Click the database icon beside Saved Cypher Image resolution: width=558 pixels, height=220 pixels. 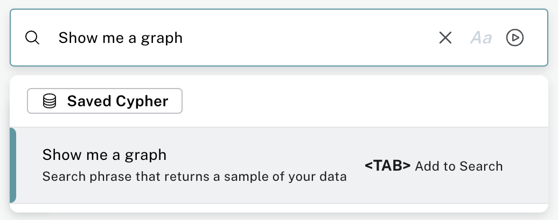[50, 101]
